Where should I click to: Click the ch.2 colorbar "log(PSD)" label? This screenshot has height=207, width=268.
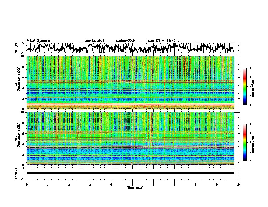253,143
